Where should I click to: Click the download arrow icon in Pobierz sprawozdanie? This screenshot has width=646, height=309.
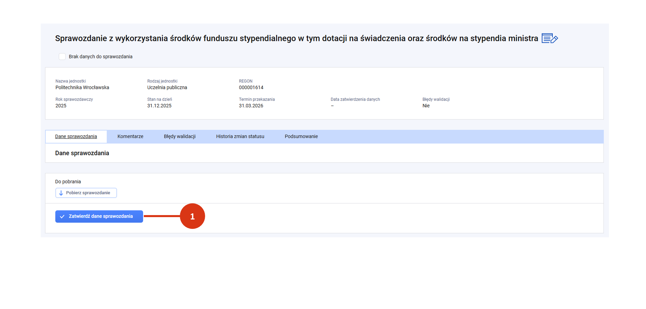(x=61, y=193)
